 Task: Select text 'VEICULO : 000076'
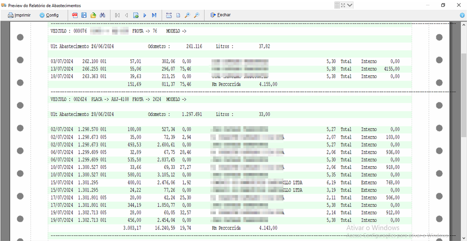pyautogui.click(x=68, y=31)
